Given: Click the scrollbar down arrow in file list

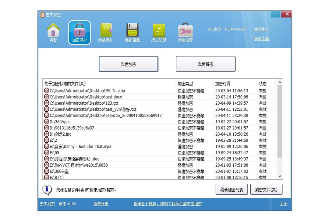Looking at the screenshot, I should pos(280,176).
